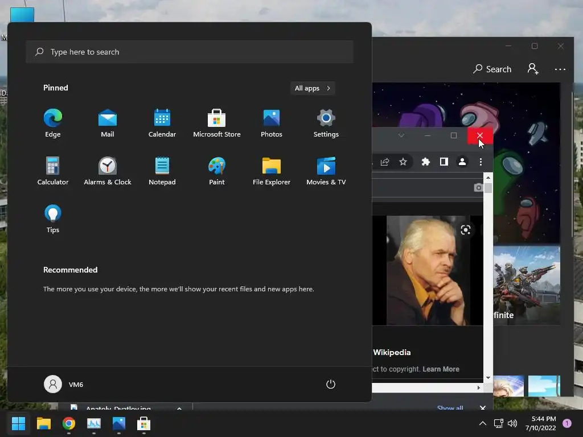This screenshot has height=437, width=583.
Task: Click Search in Microsoft Store window
Action: [492, 69]
